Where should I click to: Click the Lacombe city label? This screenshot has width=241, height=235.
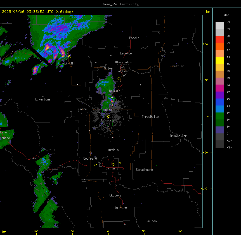pos(126,53)
